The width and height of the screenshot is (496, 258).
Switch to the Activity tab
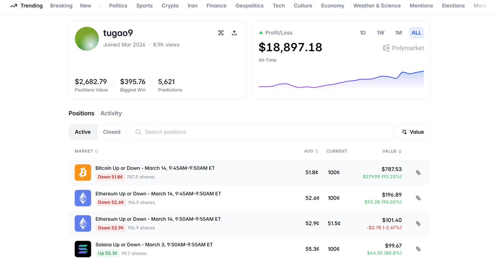pos(111,114)
